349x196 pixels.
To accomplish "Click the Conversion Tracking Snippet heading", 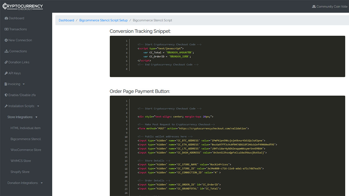I will [x=140, y=31].
